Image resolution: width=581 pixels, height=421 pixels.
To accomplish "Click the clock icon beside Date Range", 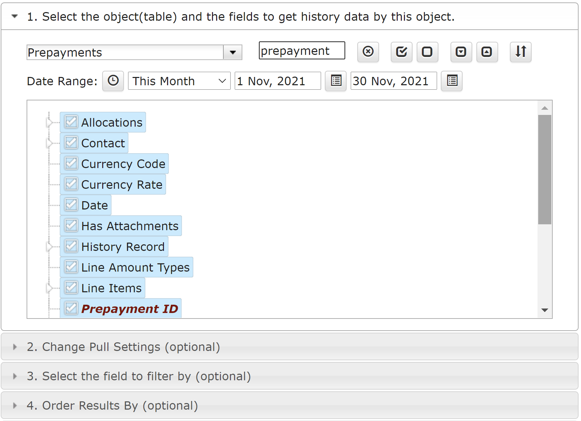I will (113, 81).
